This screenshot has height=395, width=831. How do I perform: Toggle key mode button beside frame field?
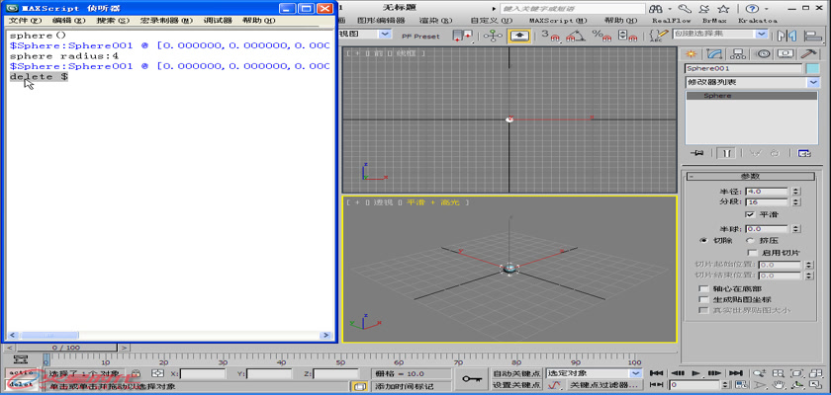656,385
